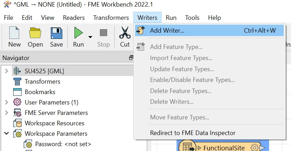Expand the FME Server Parameters node
Screen dimensions: 291x151
click(x=7, y=113)
